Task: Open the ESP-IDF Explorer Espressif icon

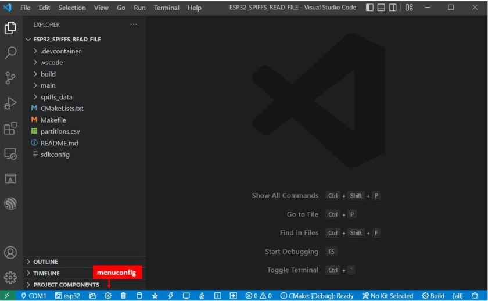Action: 10,203
